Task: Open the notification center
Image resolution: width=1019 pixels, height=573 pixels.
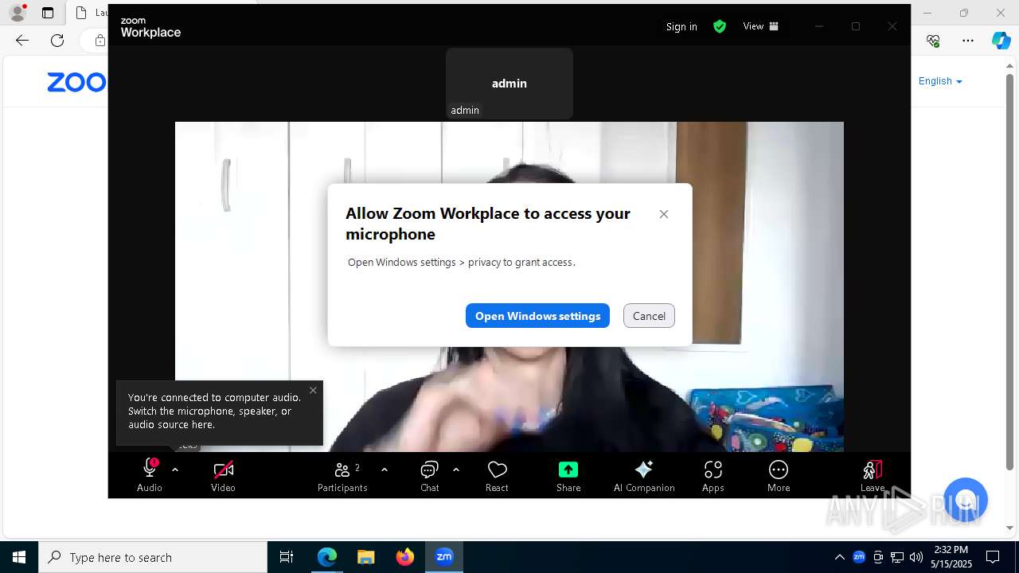Action: click(x=993, y=557)
